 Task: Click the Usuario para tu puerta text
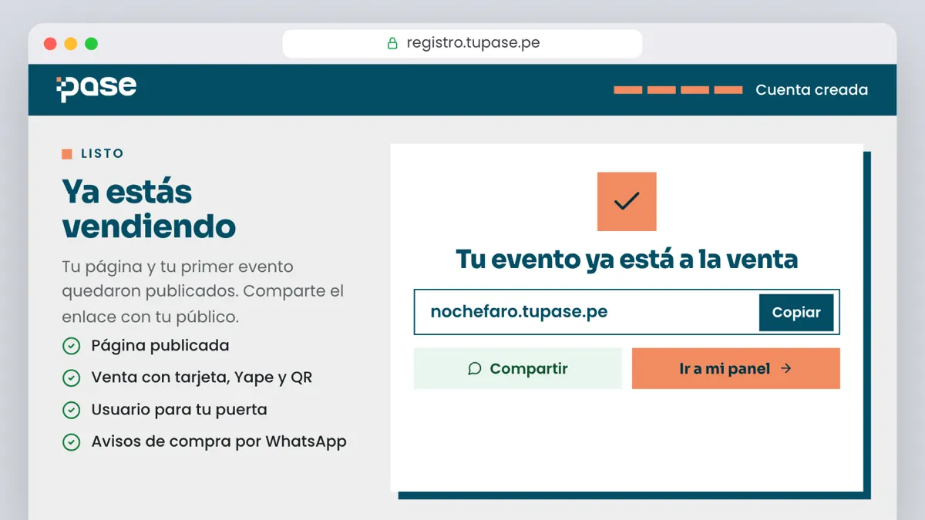pyautogui.click(x=179, y=410)
